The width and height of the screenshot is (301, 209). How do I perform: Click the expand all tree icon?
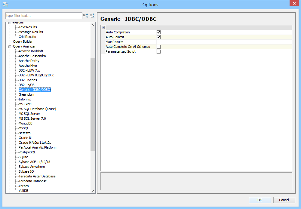(x=86, y=16)
